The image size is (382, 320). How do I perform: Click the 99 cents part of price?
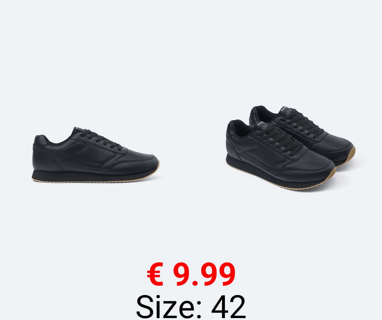coord(218,275)
